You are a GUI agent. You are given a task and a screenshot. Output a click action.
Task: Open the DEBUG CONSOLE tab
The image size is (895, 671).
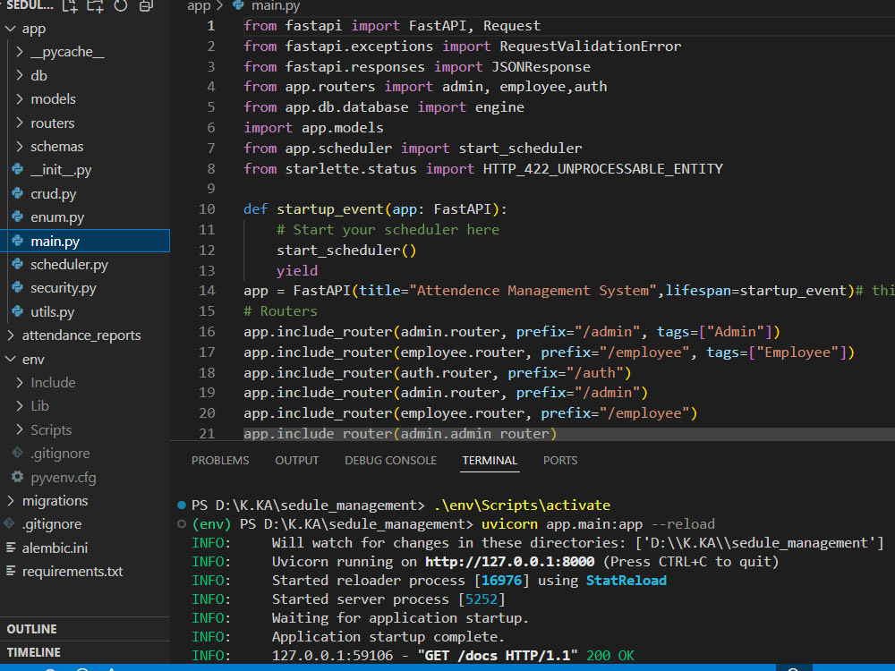(x=390, y=461)
